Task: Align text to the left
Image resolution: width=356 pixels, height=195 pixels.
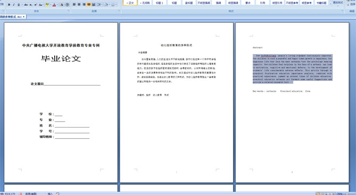Action: click(x=74, y=5)
